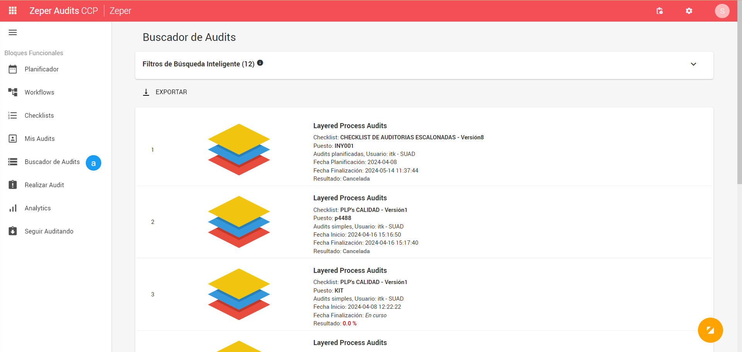The height and width of the screenshot is (352, 742).
Task: Click 'Cancelada' result of audit 2
Action: (x=356, y=251)
